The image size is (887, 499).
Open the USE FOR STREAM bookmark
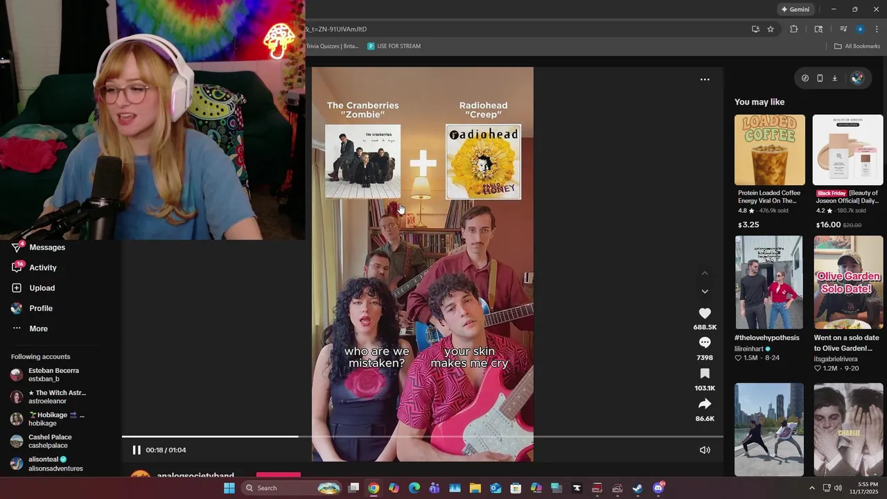pyautogui.click(x=394, y=46)
